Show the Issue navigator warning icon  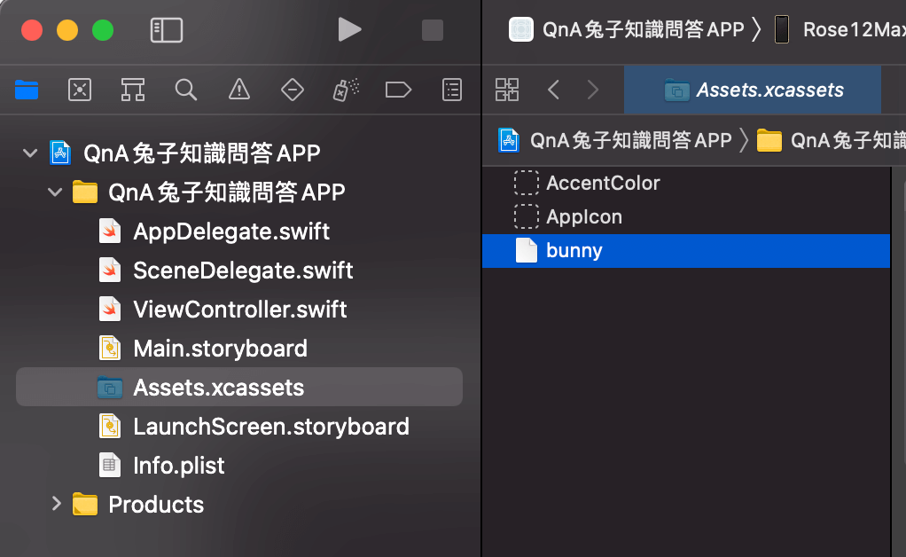click(x=238, y=90)
